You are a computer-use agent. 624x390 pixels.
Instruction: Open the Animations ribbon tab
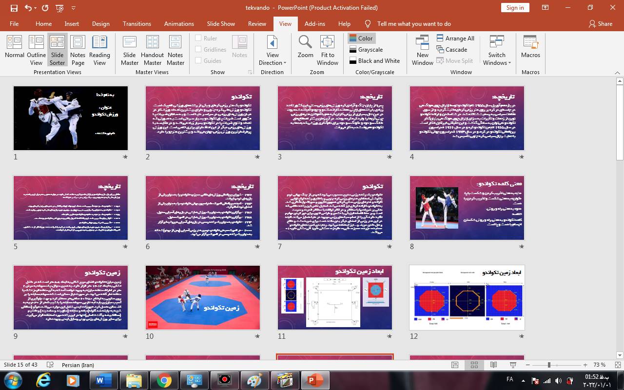pos(179,23)
